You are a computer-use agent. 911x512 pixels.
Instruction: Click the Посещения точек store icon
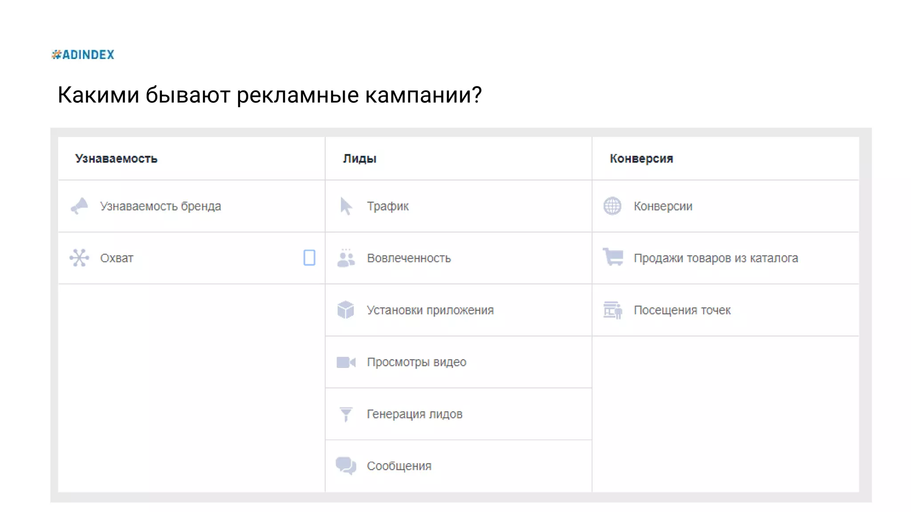click(x=613, y=310)
